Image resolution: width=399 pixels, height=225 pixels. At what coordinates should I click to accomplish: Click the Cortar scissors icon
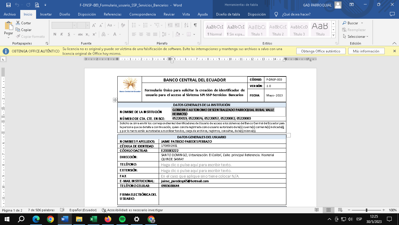point(18,23)
